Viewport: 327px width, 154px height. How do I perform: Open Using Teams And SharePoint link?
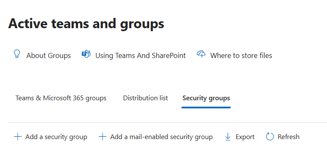click(x=141, y=55)
